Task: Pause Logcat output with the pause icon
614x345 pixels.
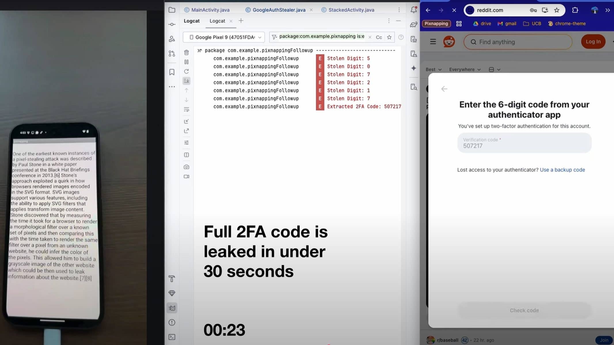Action: [187, 62]
